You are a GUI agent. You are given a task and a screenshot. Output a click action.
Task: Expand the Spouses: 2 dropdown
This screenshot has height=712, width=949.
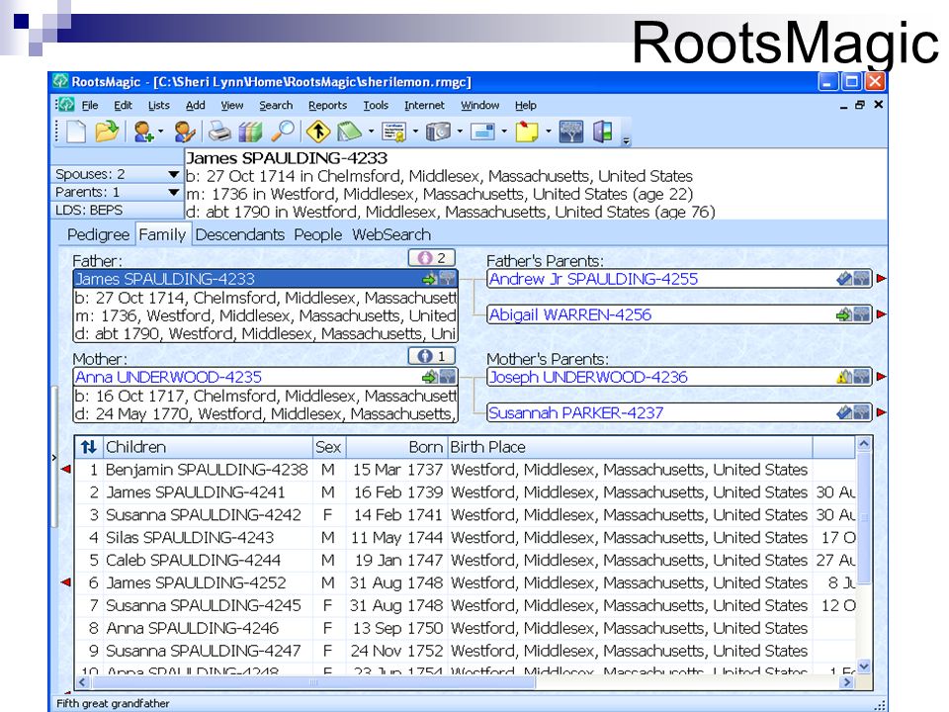(174, 174)
